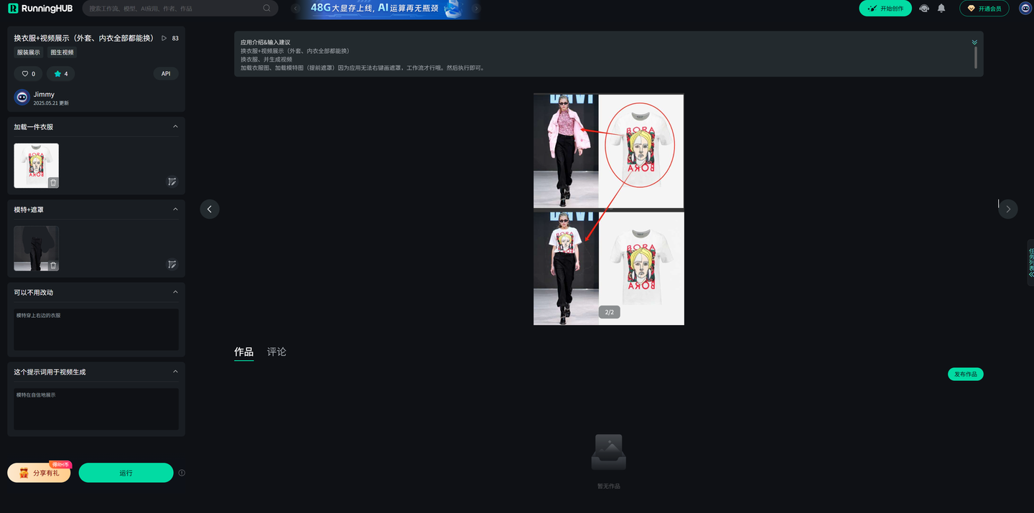Click the 应用介绍&输入建议 heading
1034x513 pixels.
coord(266,42)
